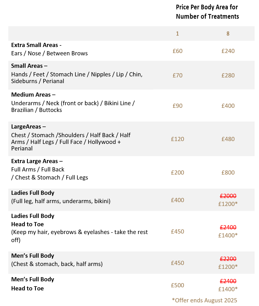The width and height of the screenshot is (259, 306).
Task: Select the £60 single treatment price
Action: [x=178, y=51]
